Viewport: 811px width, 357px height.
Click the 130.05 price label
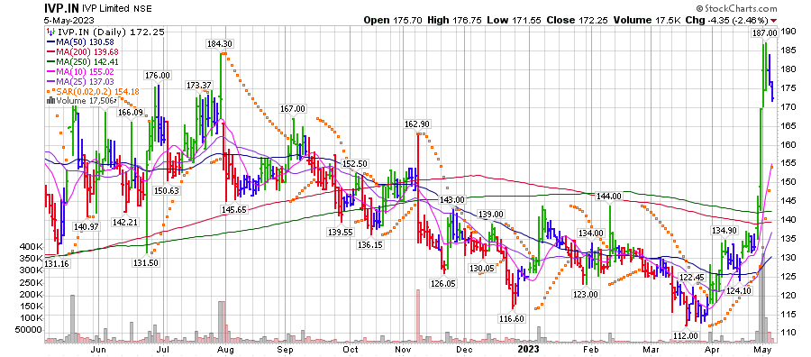tap(482, 268)
